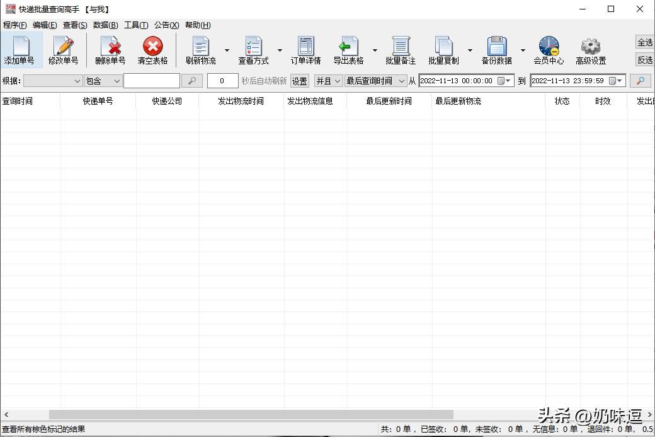This screenshot has width=655, height=437.
Task: Click the 快递单号 column header
Action: tap(98, 101)
